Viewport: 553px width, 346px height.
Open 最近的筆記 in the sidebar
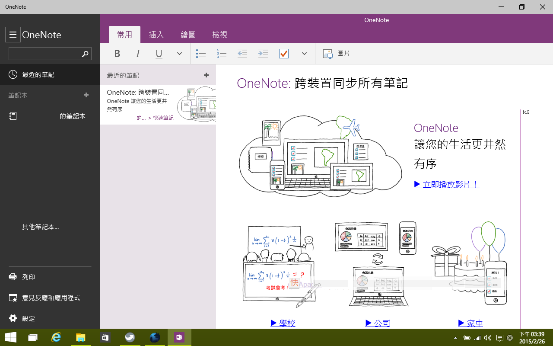coord(50,74)
